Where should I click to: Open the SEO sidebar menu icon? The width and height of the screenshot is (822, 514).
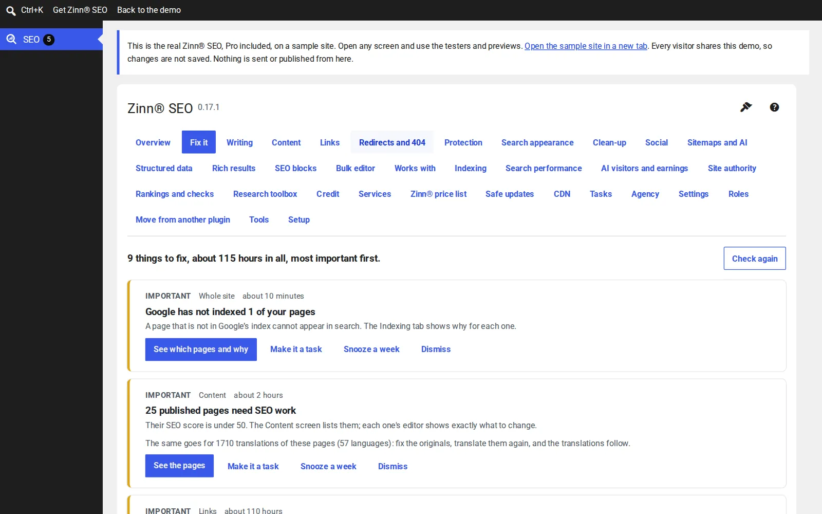click(11, 39)
